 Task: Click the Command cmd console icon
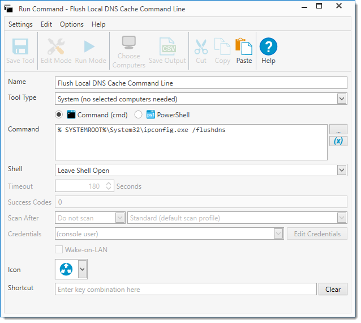click(x=71, y=114)
